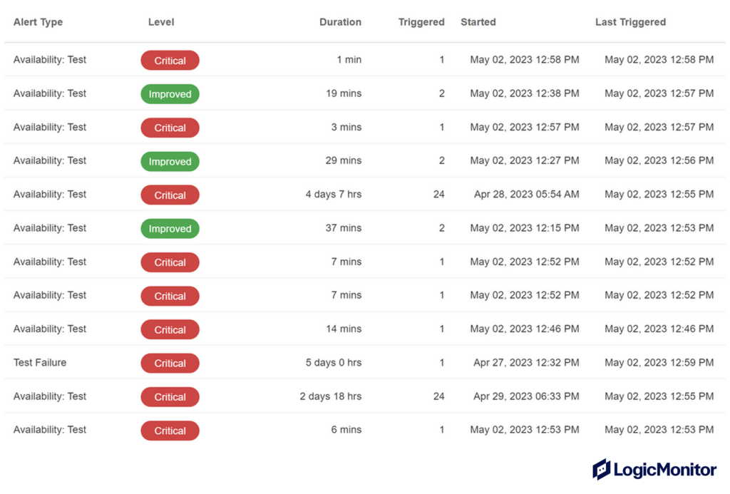Click the Duration column header
The image size is (730, 494).
[340, 22]
